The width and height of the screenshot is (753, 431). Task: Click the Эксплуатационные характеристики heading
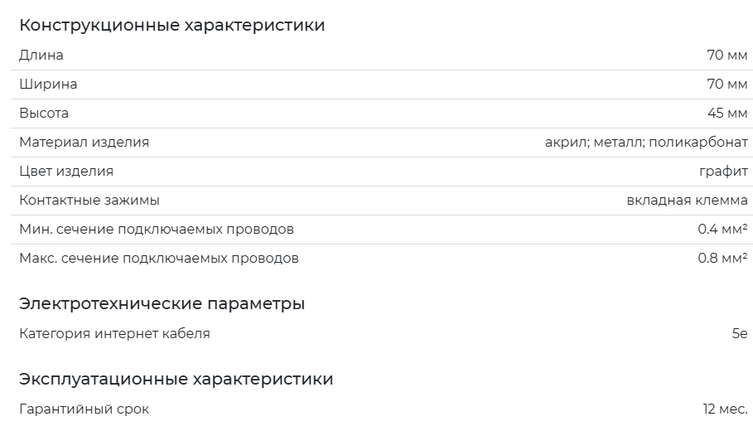click(176, 379)
